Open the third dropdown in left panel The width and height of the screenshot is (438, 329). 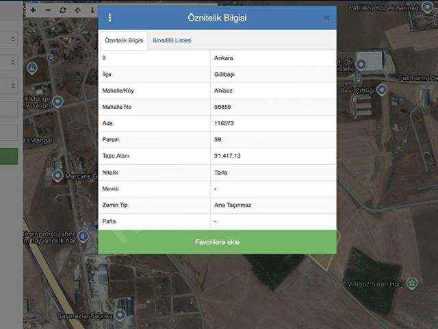click(9, 86)
